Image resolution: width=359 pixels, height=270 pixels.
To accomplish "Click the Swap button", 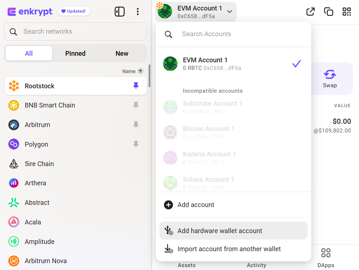I will coord(330,79).
